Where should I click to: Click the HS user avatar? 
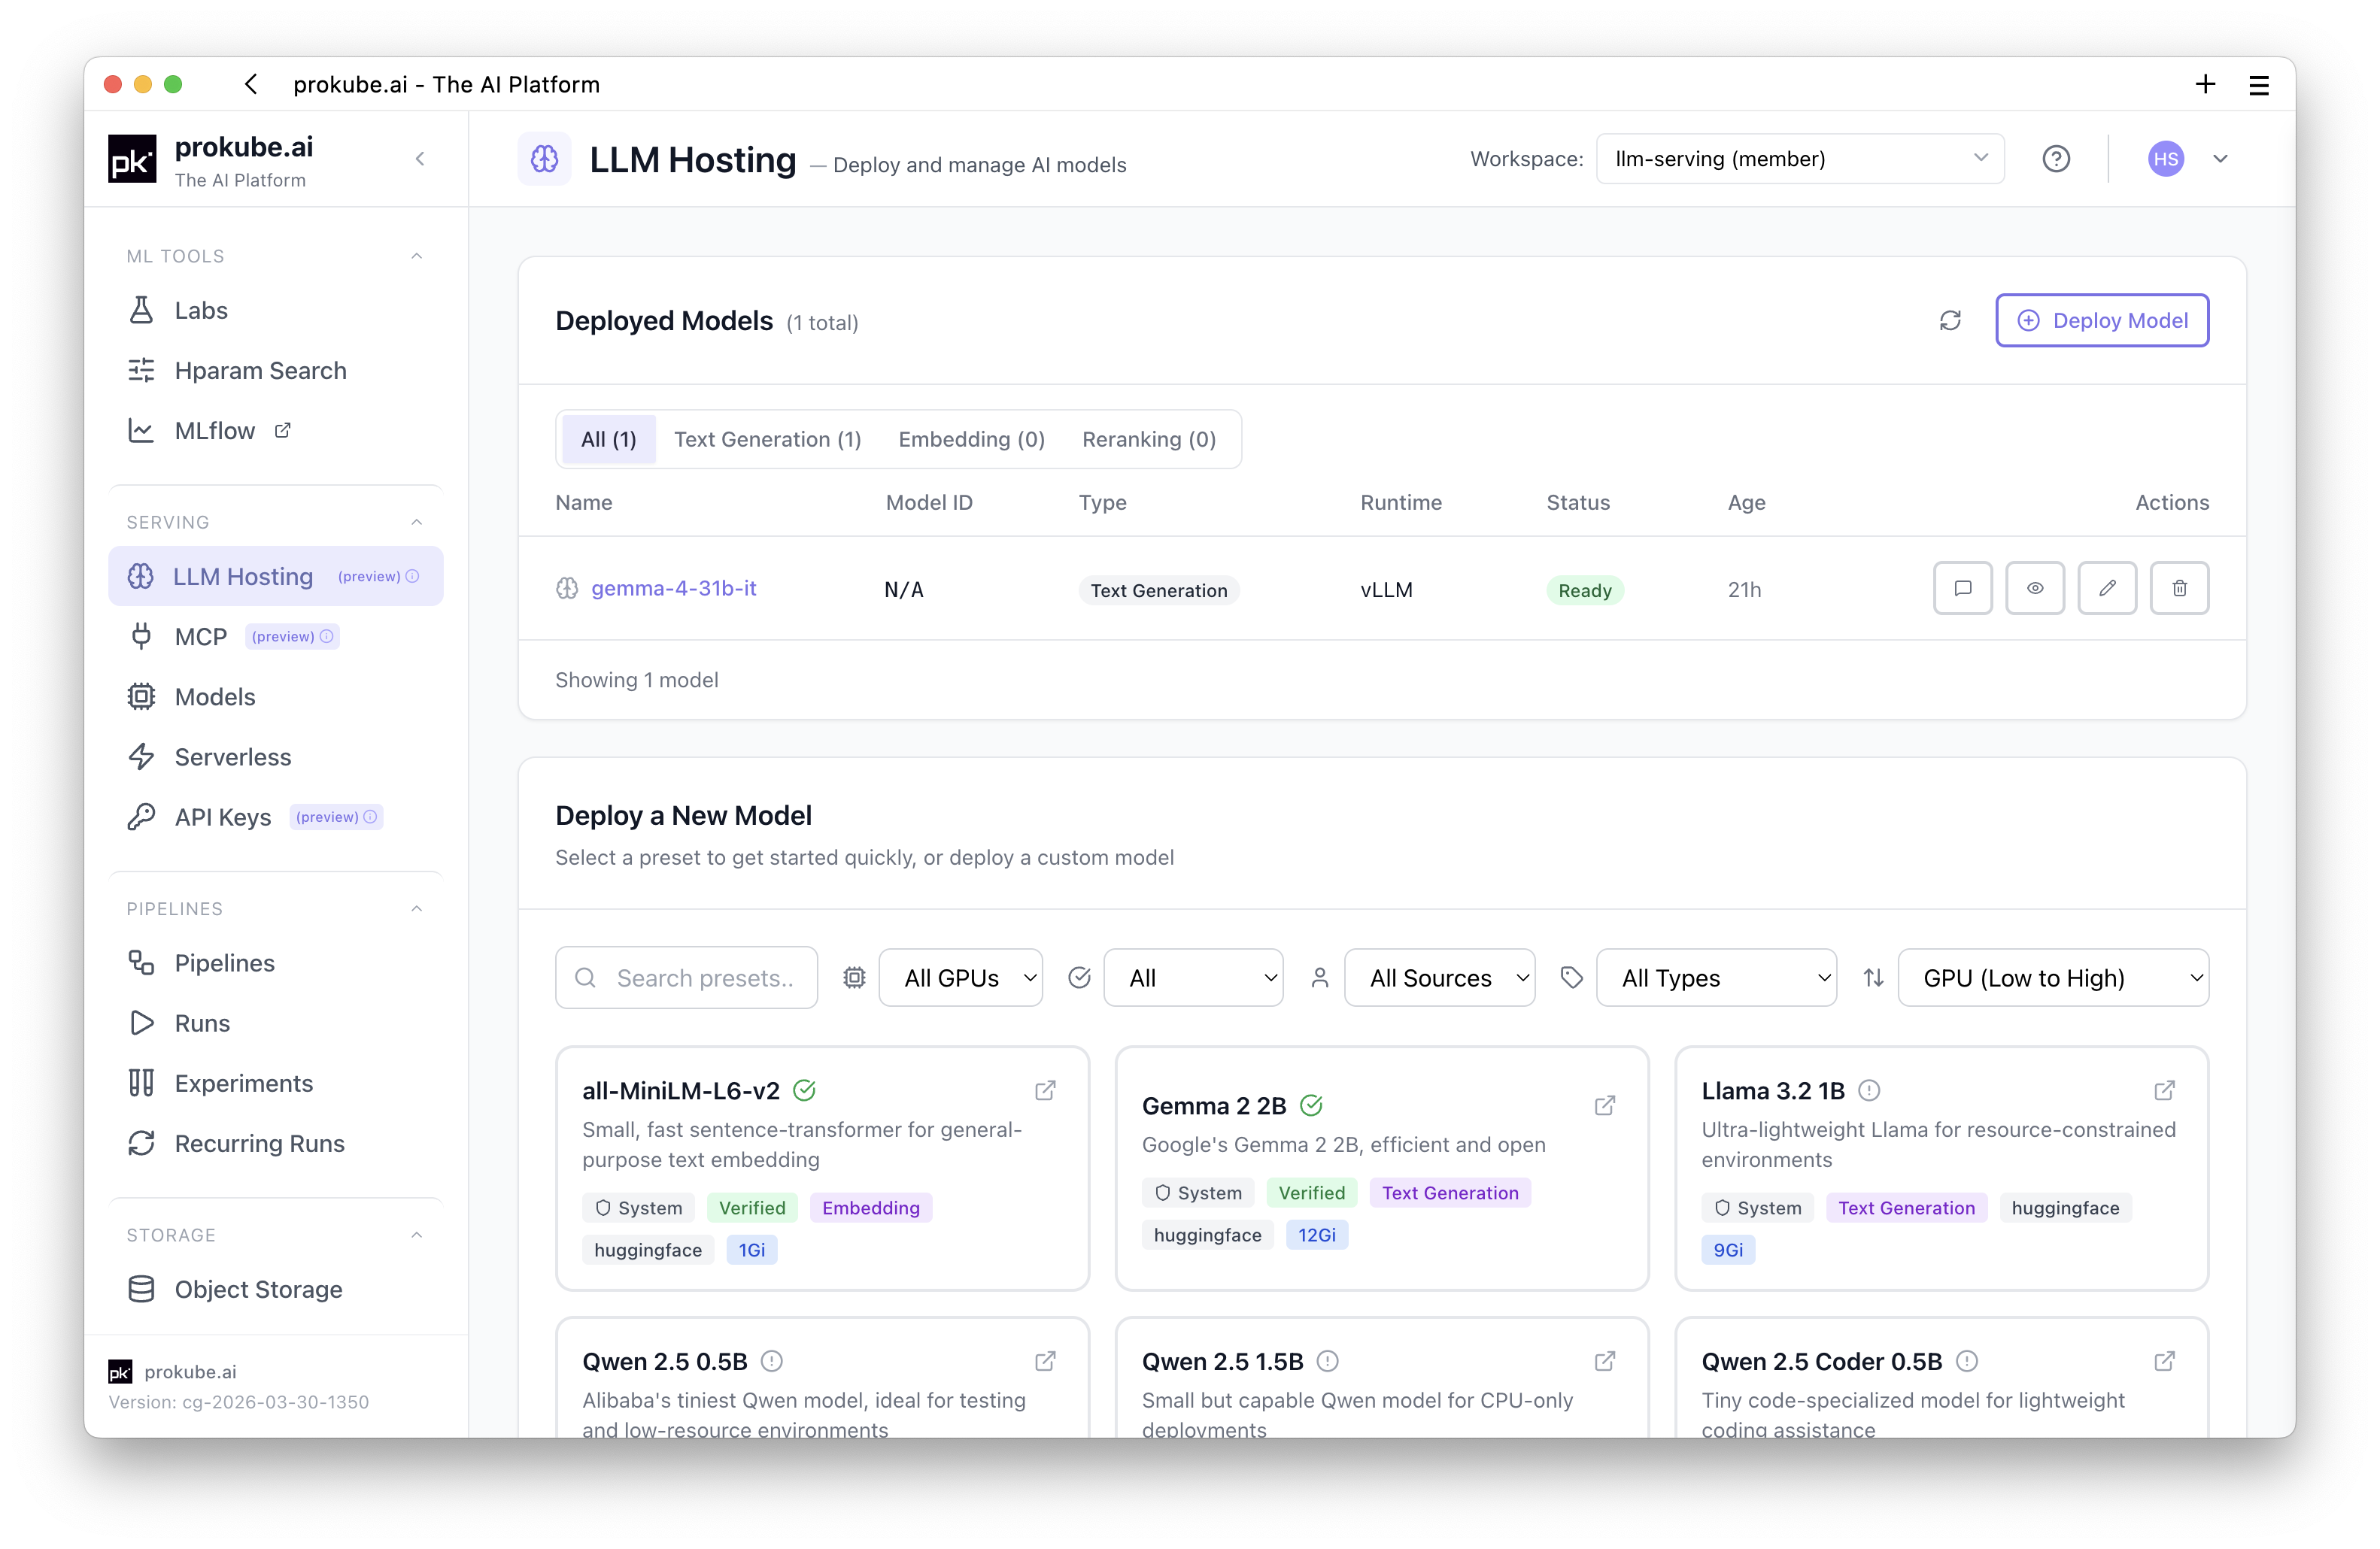[x=2165, y=159]
